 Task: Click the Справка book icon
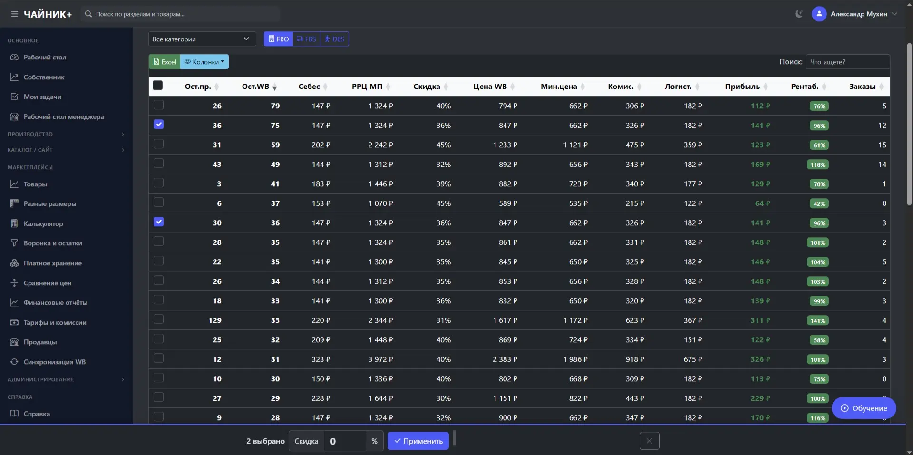tap(14, 414)
